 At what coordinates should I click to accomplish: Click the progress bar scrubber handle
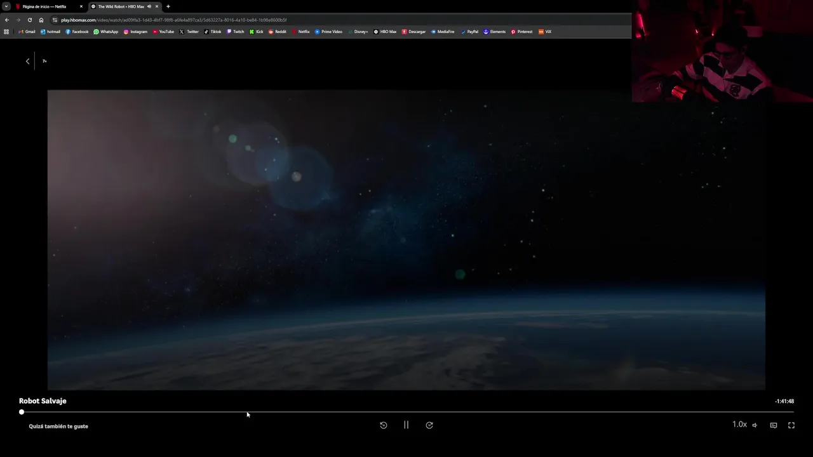22,412
